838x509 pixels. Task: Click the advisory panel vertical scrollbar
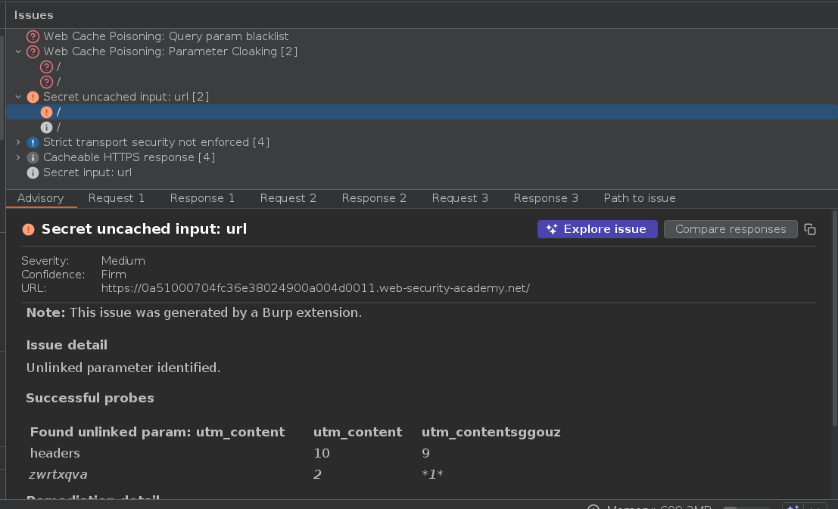point(833,303)
